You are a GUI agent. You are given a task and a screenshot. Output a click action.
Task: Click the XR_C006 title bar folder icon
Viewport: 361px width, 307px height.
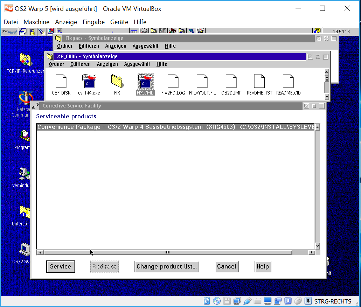50,57
